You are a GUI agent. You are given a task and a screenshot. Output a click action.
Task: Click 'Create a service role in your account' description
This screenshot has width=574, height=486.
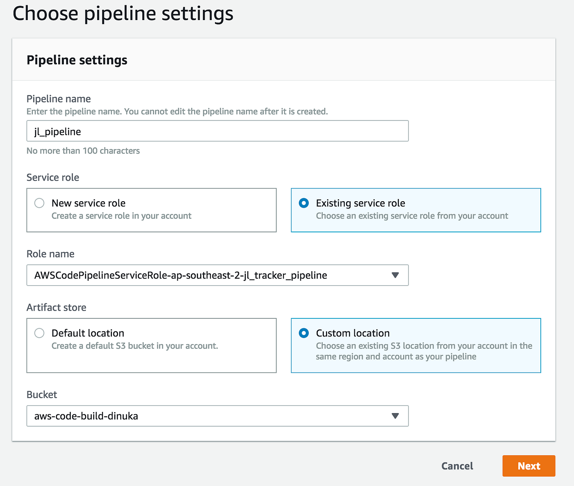[121, 216]
